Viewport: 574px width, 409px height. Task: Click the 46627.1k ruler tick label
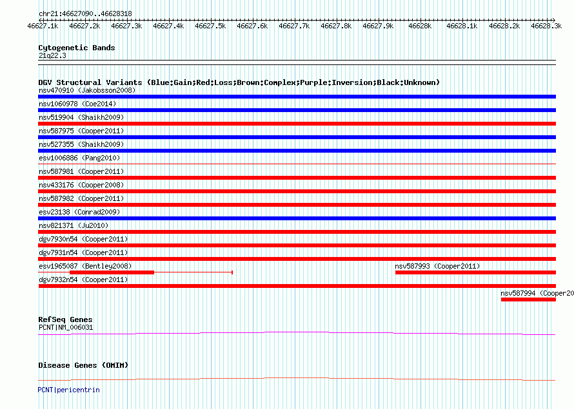point(43,26)
